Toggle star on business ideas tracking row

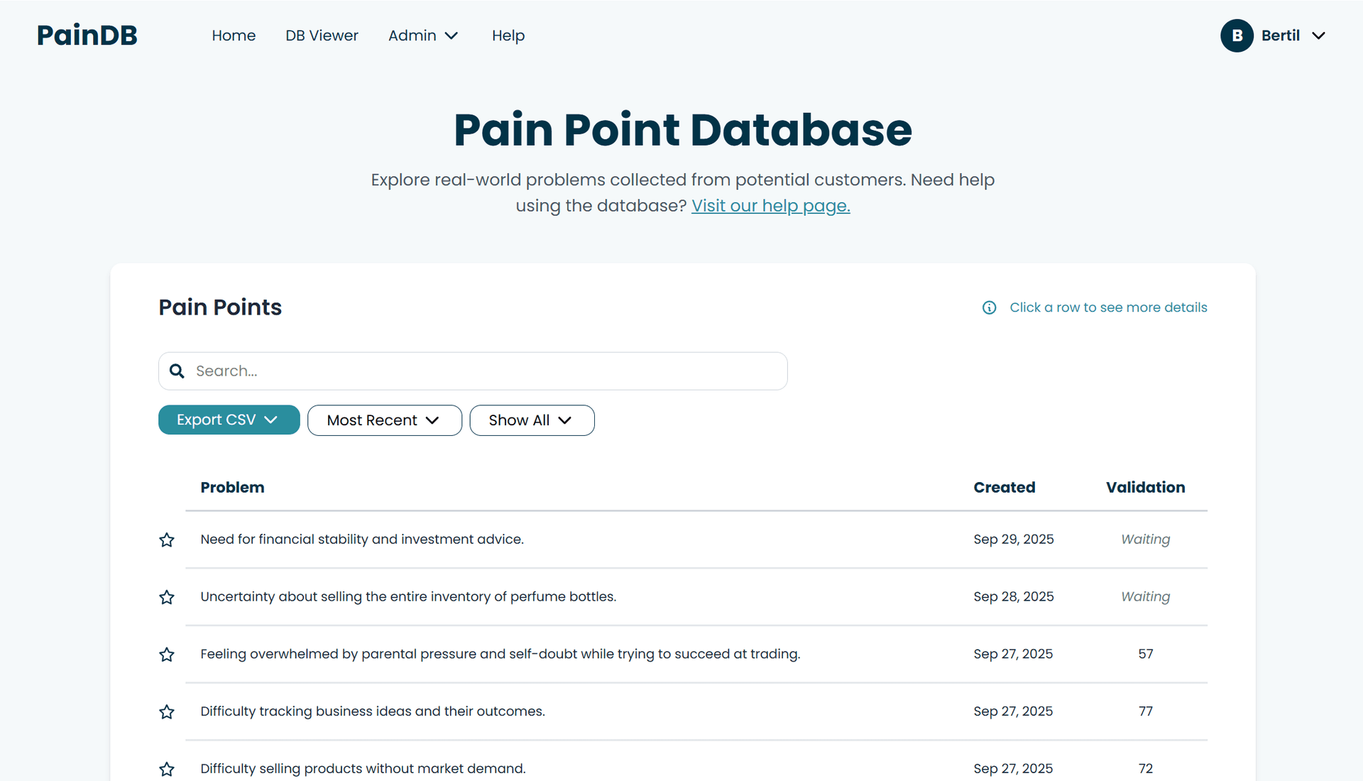click(x=167, y=712)
